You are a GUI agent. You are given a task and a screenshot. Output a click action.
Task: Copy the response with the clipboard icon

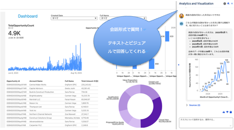tap(230, 112)
